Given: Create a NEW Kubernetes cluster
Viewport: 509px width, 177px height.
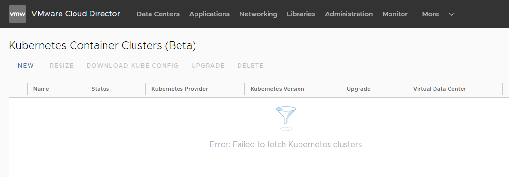Looking at the screenshot, I should click(x=26, y=66).
